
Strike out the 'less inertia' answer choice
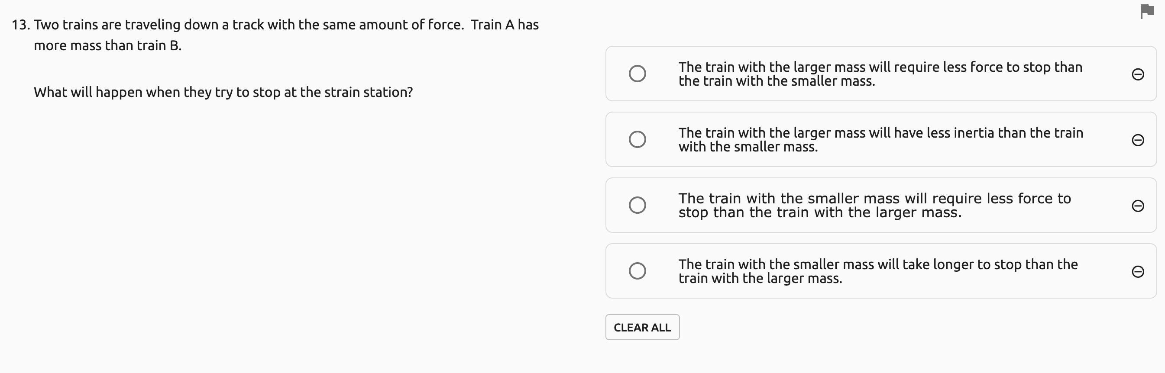coord(1137,140)
